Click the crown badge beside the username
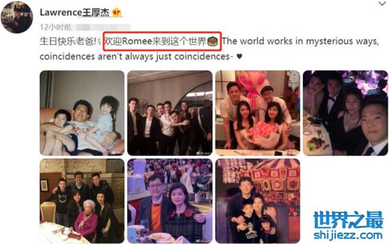389x244 pixels. pyautogui.click(x=117, y=12)
